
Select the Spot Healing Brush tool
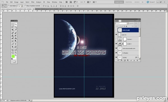pyautogui.click(x=13, y=33)
